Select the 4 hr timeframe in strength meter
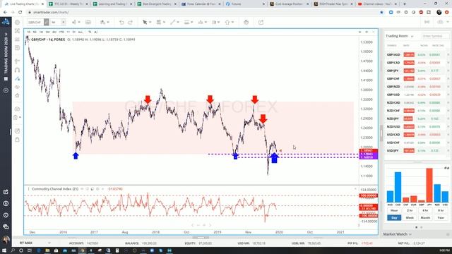This screenshot has width=452, height=254. pos(425,210)
